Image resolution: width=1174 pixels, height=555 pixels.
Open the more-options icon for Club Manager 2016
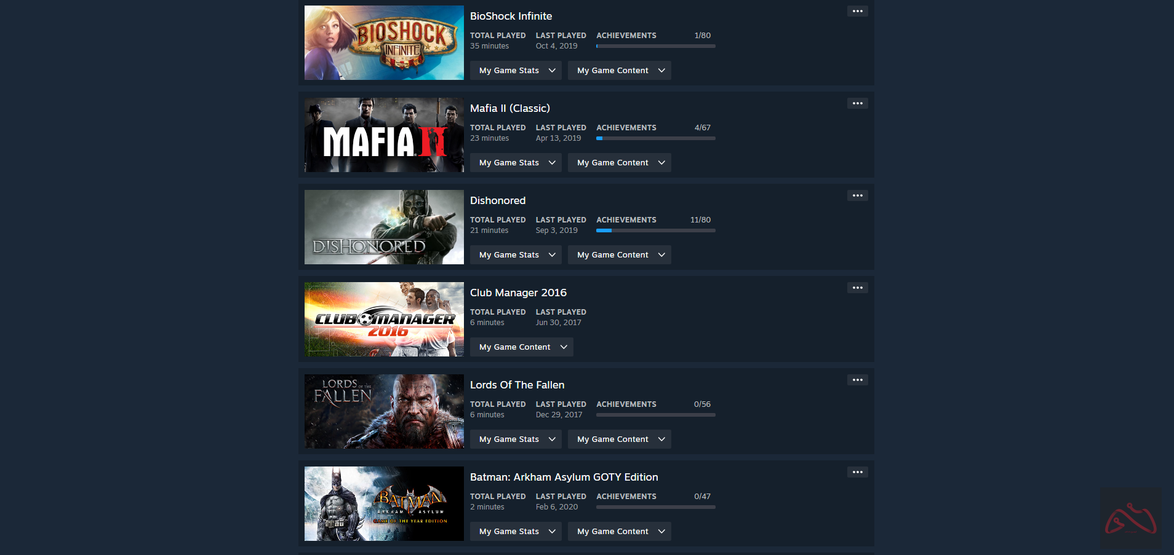coord(857,288)
